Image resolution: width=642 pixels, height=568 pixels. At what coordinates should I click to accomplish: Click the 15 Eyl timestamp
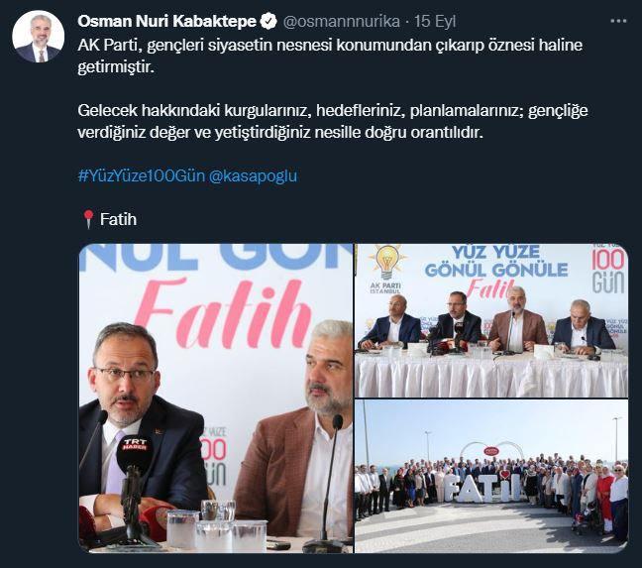(x=435, y=21)
